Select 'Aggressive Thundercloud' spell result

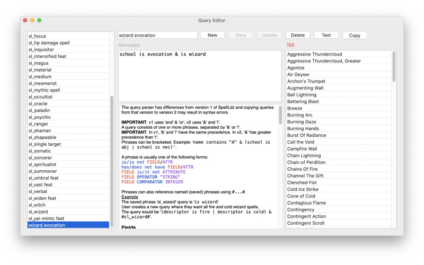pyautogui.click(x=339, y=54)
